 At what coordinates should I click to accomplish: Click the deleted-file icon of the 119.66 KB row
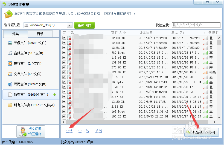(x=69, y=58)
